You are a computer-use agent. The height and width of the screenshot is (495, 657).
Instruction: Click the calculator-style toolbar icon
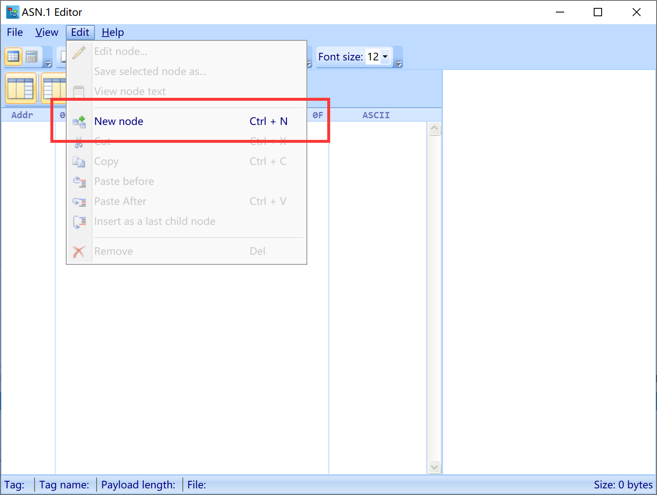(x=32, y=57)
